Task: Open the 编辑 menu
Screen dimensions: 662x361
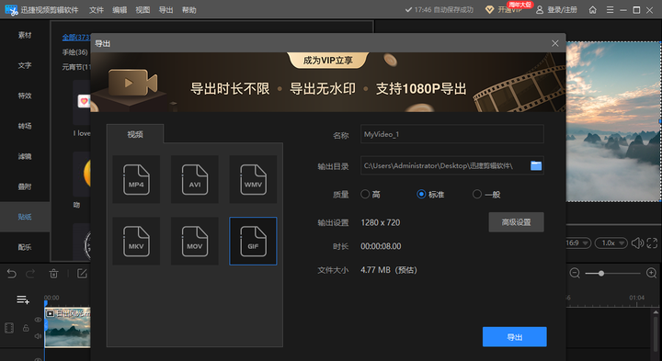Action: 120,10
